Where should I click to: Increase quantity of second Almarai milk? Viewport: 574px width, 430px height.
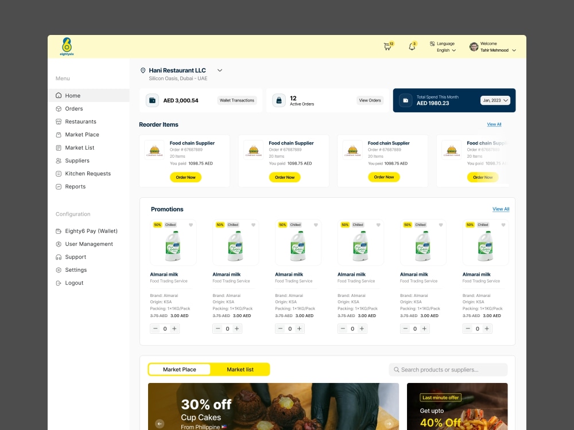tap(237, 329)
